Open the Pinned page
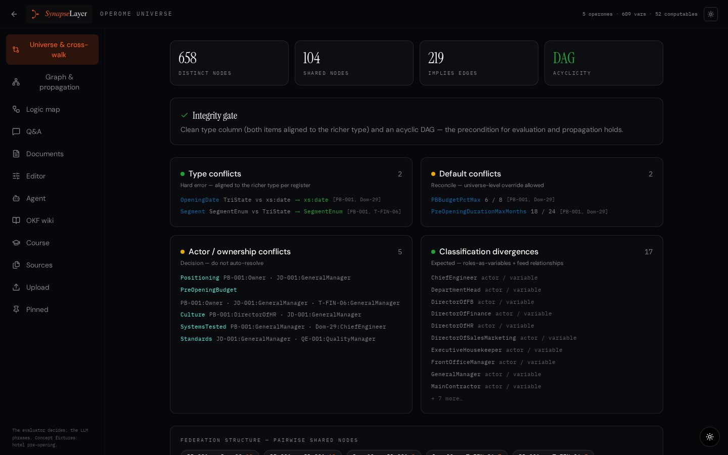Viewport: 728px width, 455px height. tap(52, 309)
